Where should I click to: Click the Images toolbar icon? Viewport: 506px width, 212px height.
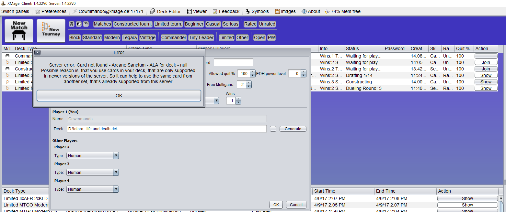tap(277, 12)
